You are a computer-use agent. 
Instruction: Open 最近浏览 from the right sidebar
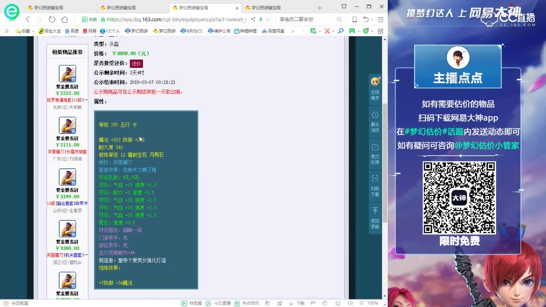[x=375, y=122]
